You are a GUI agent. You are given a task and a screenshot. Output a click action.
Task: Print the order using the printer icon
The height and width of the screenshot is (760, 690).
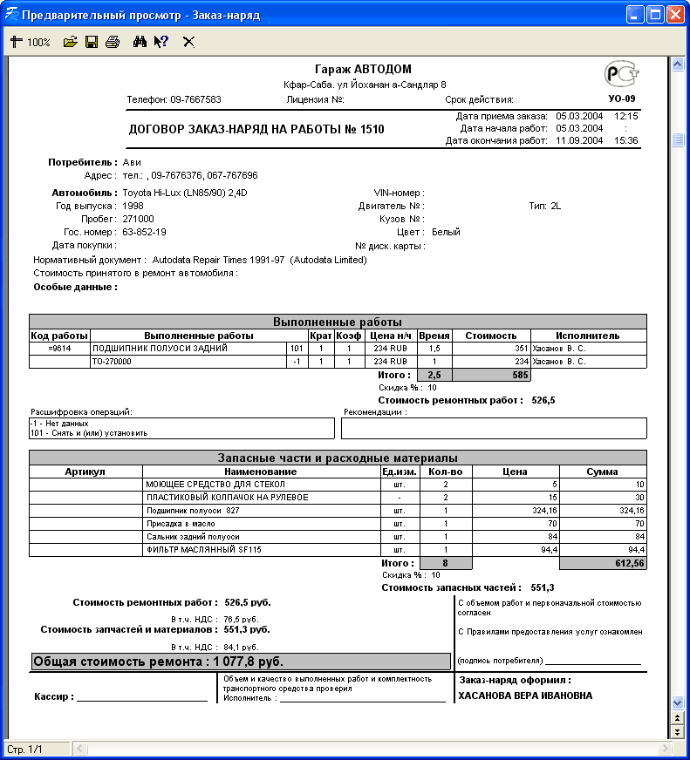[112, 42]
